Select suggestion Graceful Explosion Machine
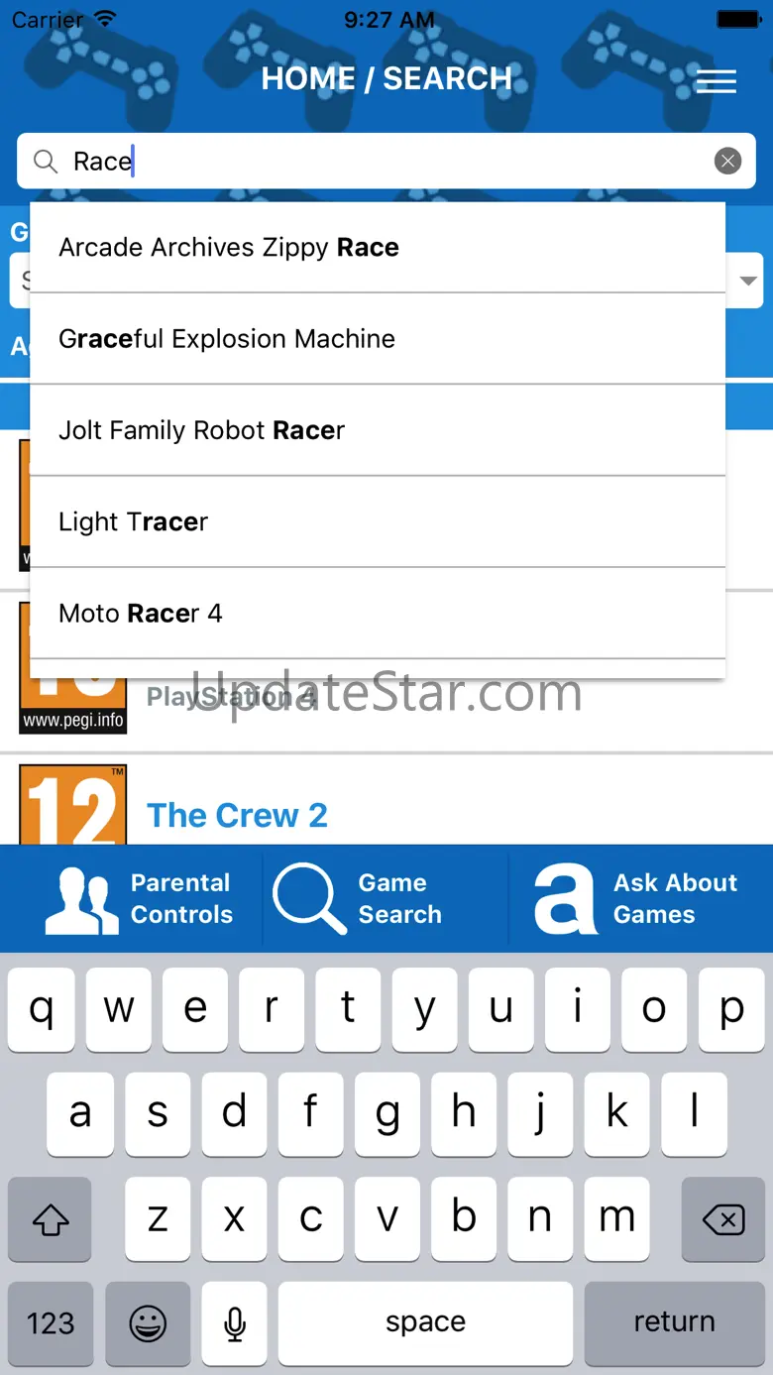The height and width of the screenshot is (1375, 773). [378, 339]
